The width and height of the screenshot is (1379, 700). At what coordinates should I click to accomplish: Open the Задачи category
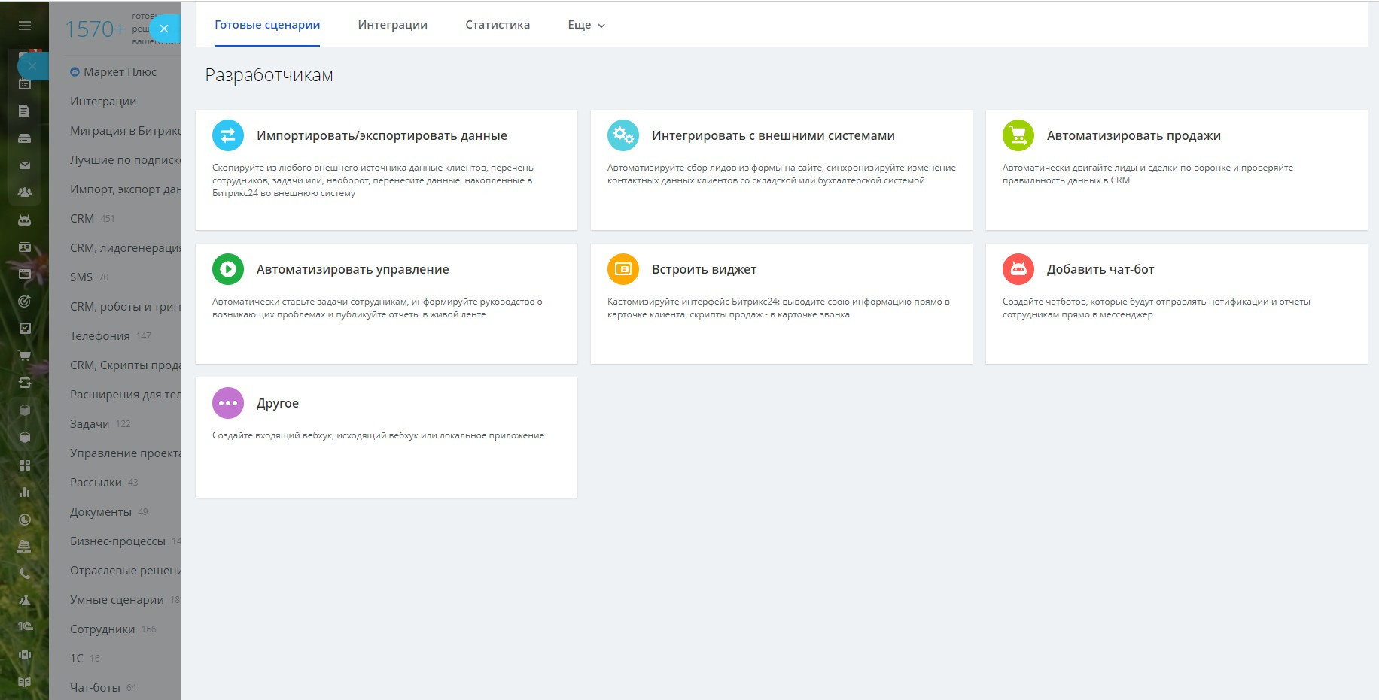pyautogui.click(x=100, y=424)
